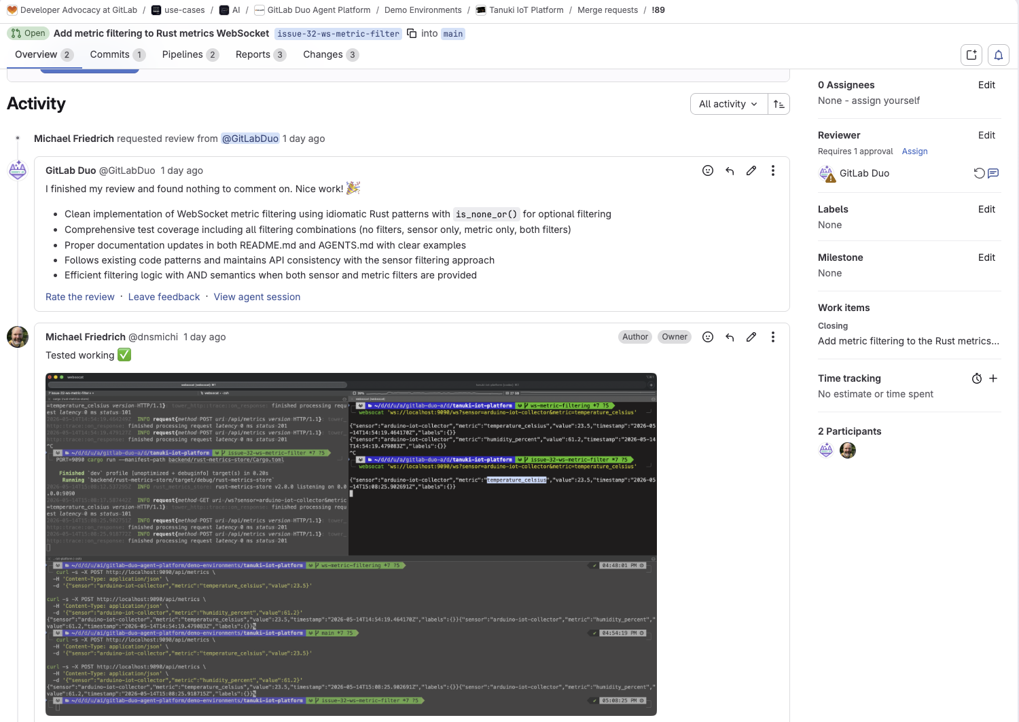Open more actions on GitLab Duo comment
Screen dimensions: 1019x722
click(x=773, y=170)
